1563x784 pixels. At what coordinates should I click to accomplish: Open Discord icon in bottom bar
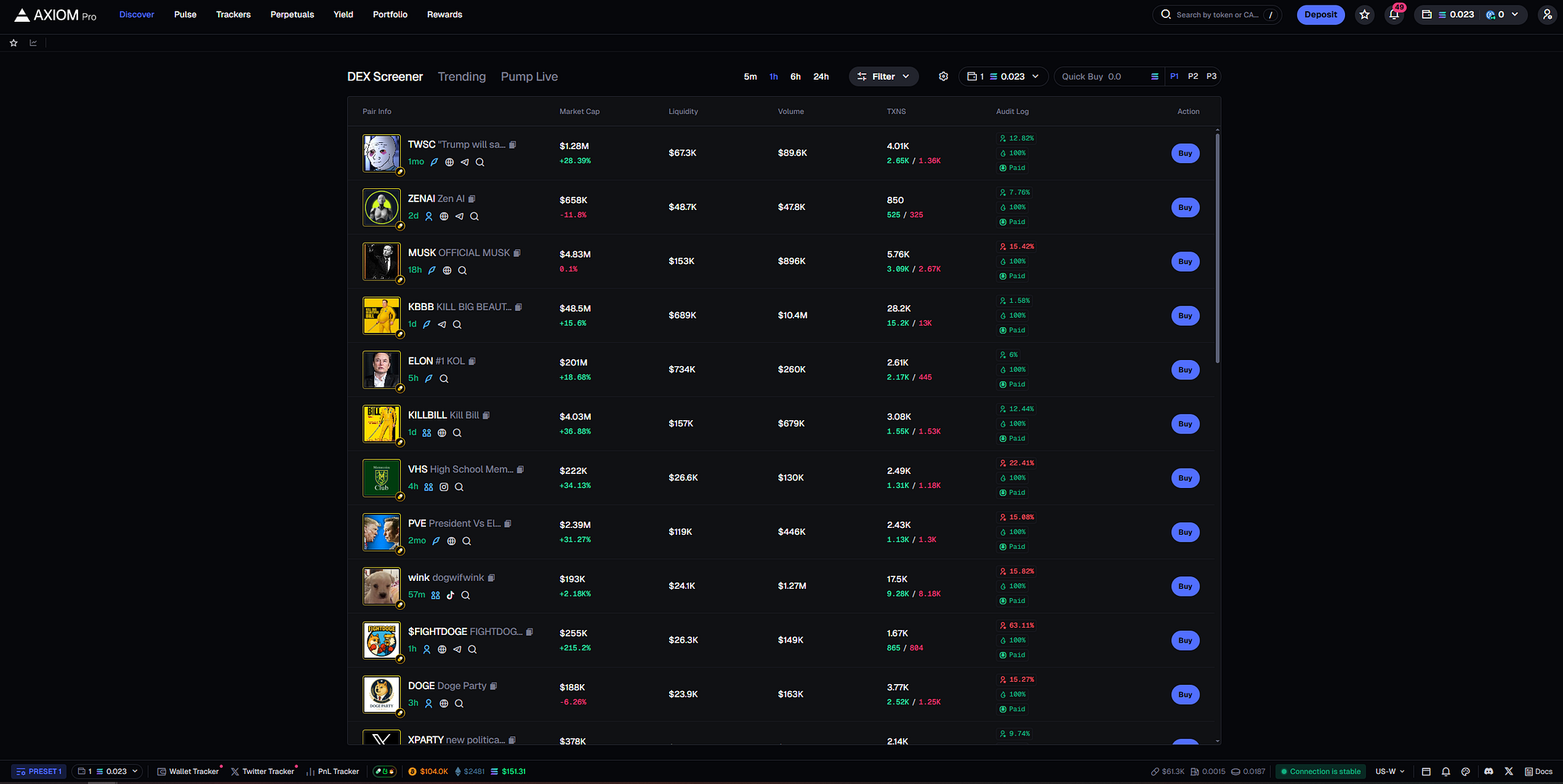point(1489,772)
